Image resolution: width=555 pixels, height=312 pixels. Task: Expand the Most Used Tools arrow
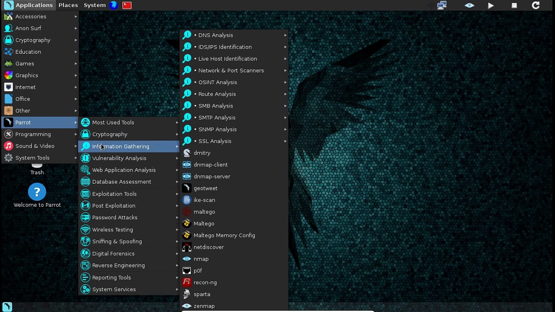(177, 123)
